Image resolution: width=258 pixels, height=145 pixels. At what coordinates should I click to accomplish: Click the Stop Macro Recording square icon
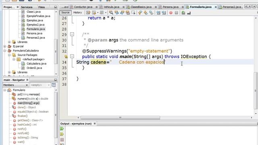coord(177,12)
